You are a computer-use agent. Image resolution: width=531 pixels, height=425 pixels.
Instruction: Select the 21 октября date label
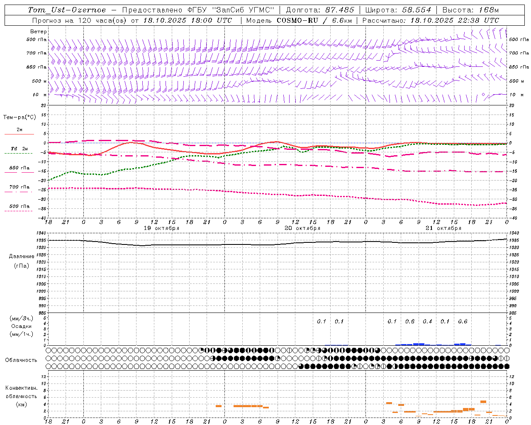coord(443,228)
